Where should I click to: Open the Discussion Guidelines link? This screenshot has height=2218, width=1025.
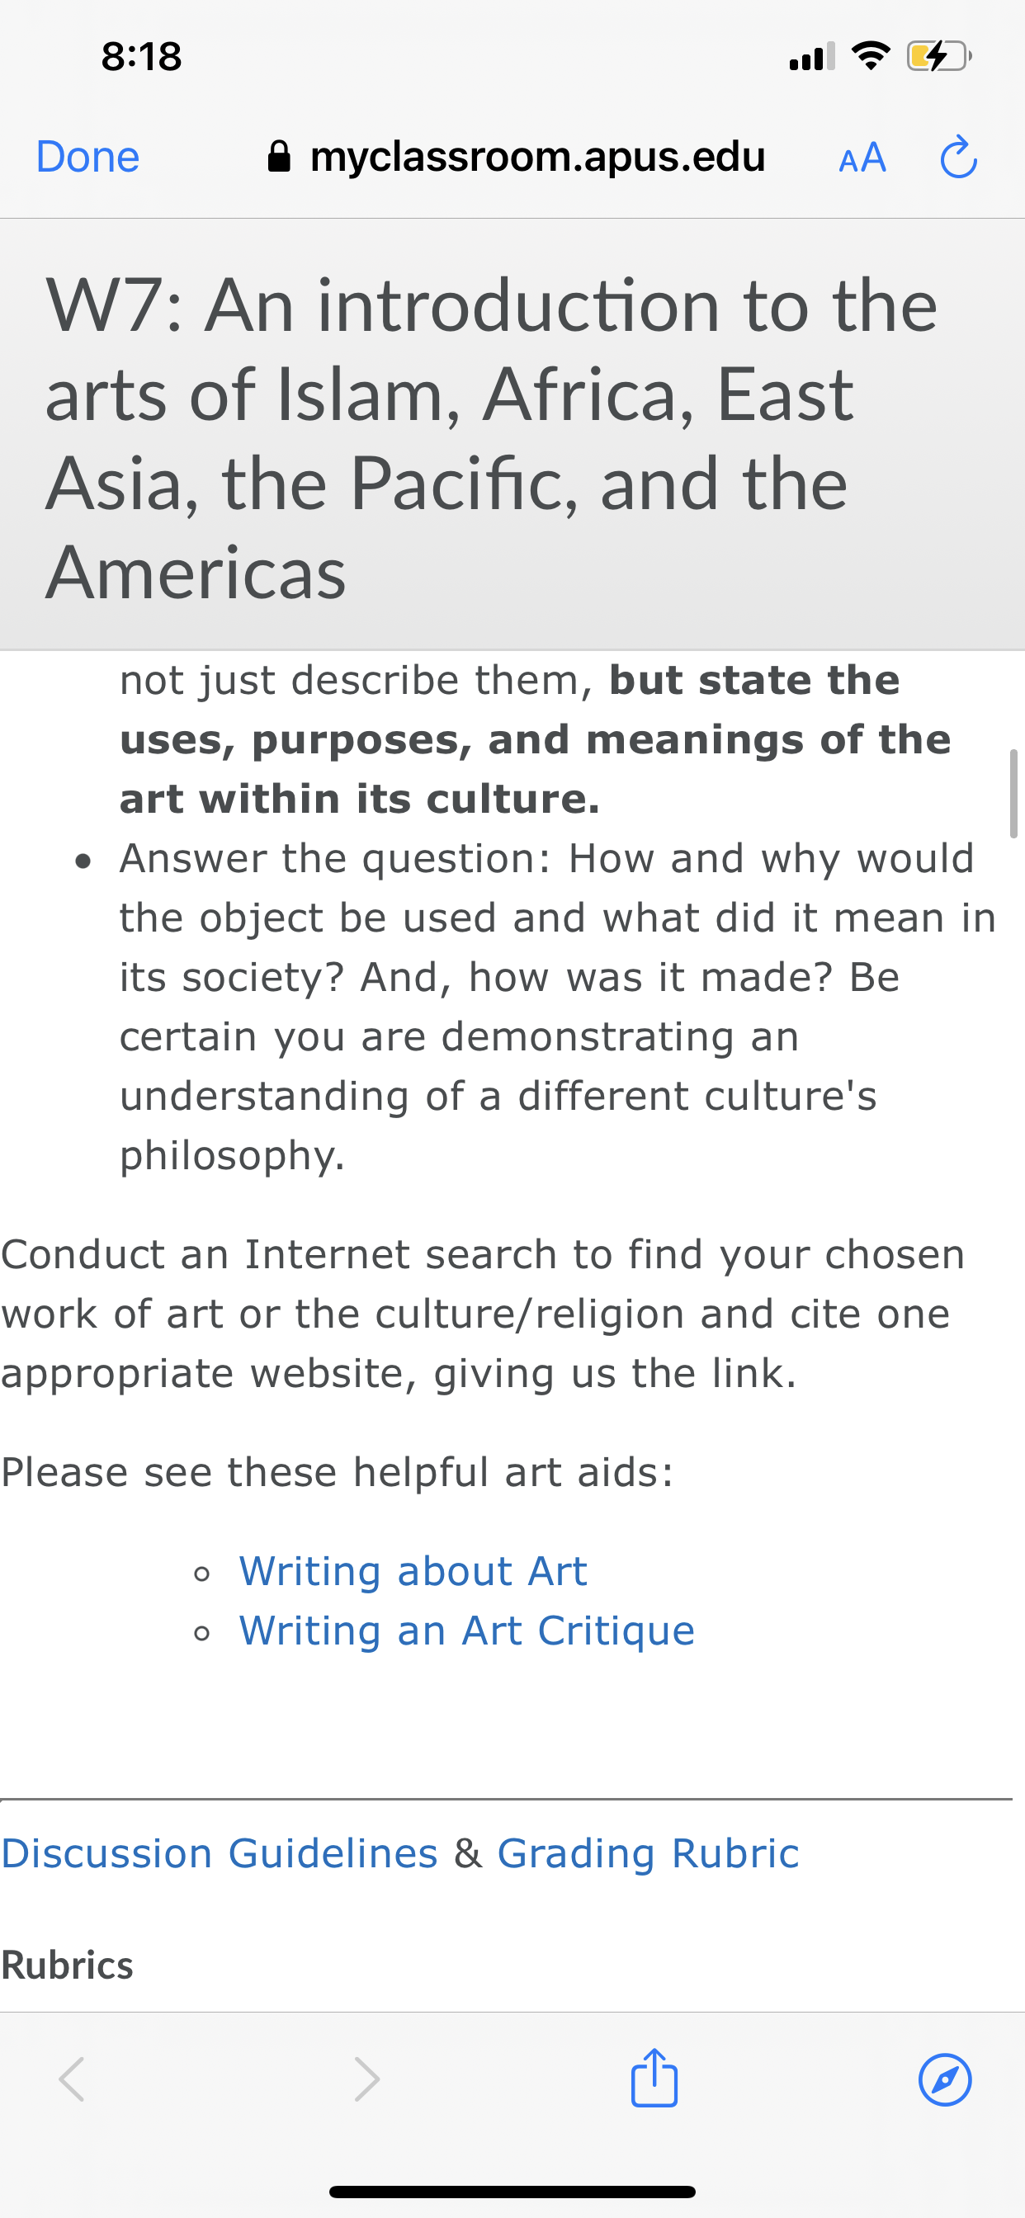pos(220,1853)
